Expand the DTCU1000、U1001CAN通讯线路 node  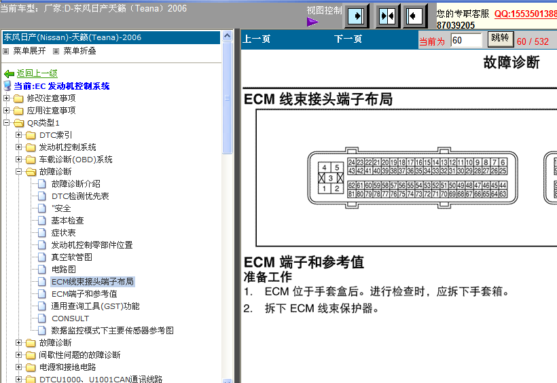tap(19, 379)
